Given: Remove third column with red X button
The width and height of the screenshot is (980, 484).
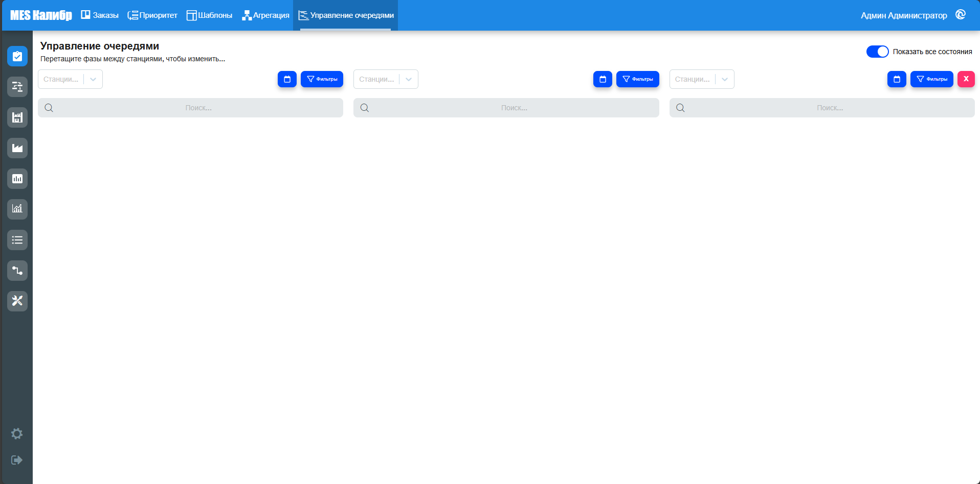Looking at the screenshot, I should (x=966, y=79).
